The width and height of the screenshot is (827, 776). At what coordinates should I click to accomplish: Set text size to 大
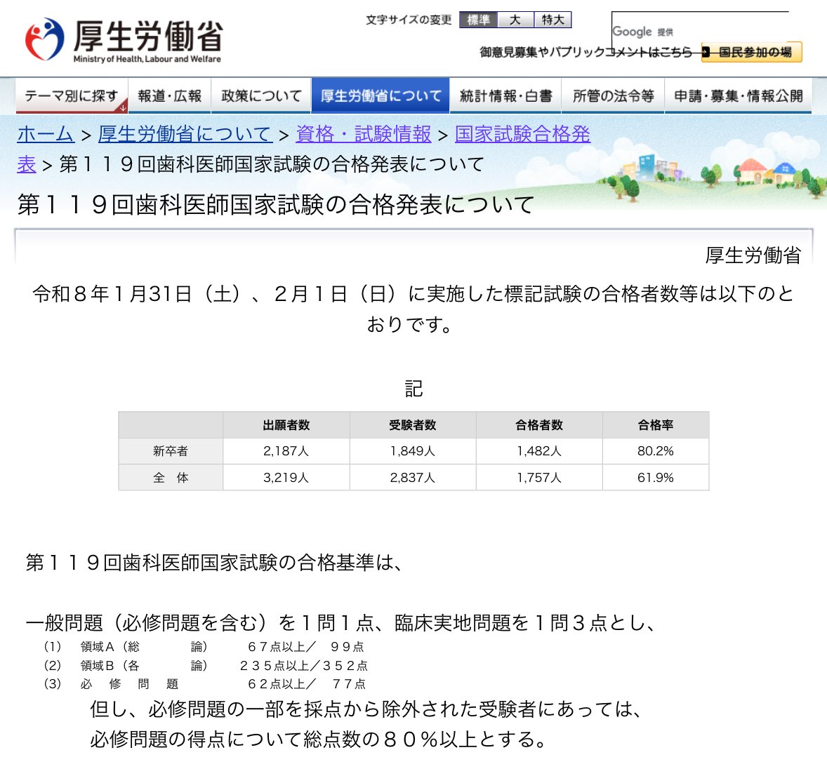[516, 20]
